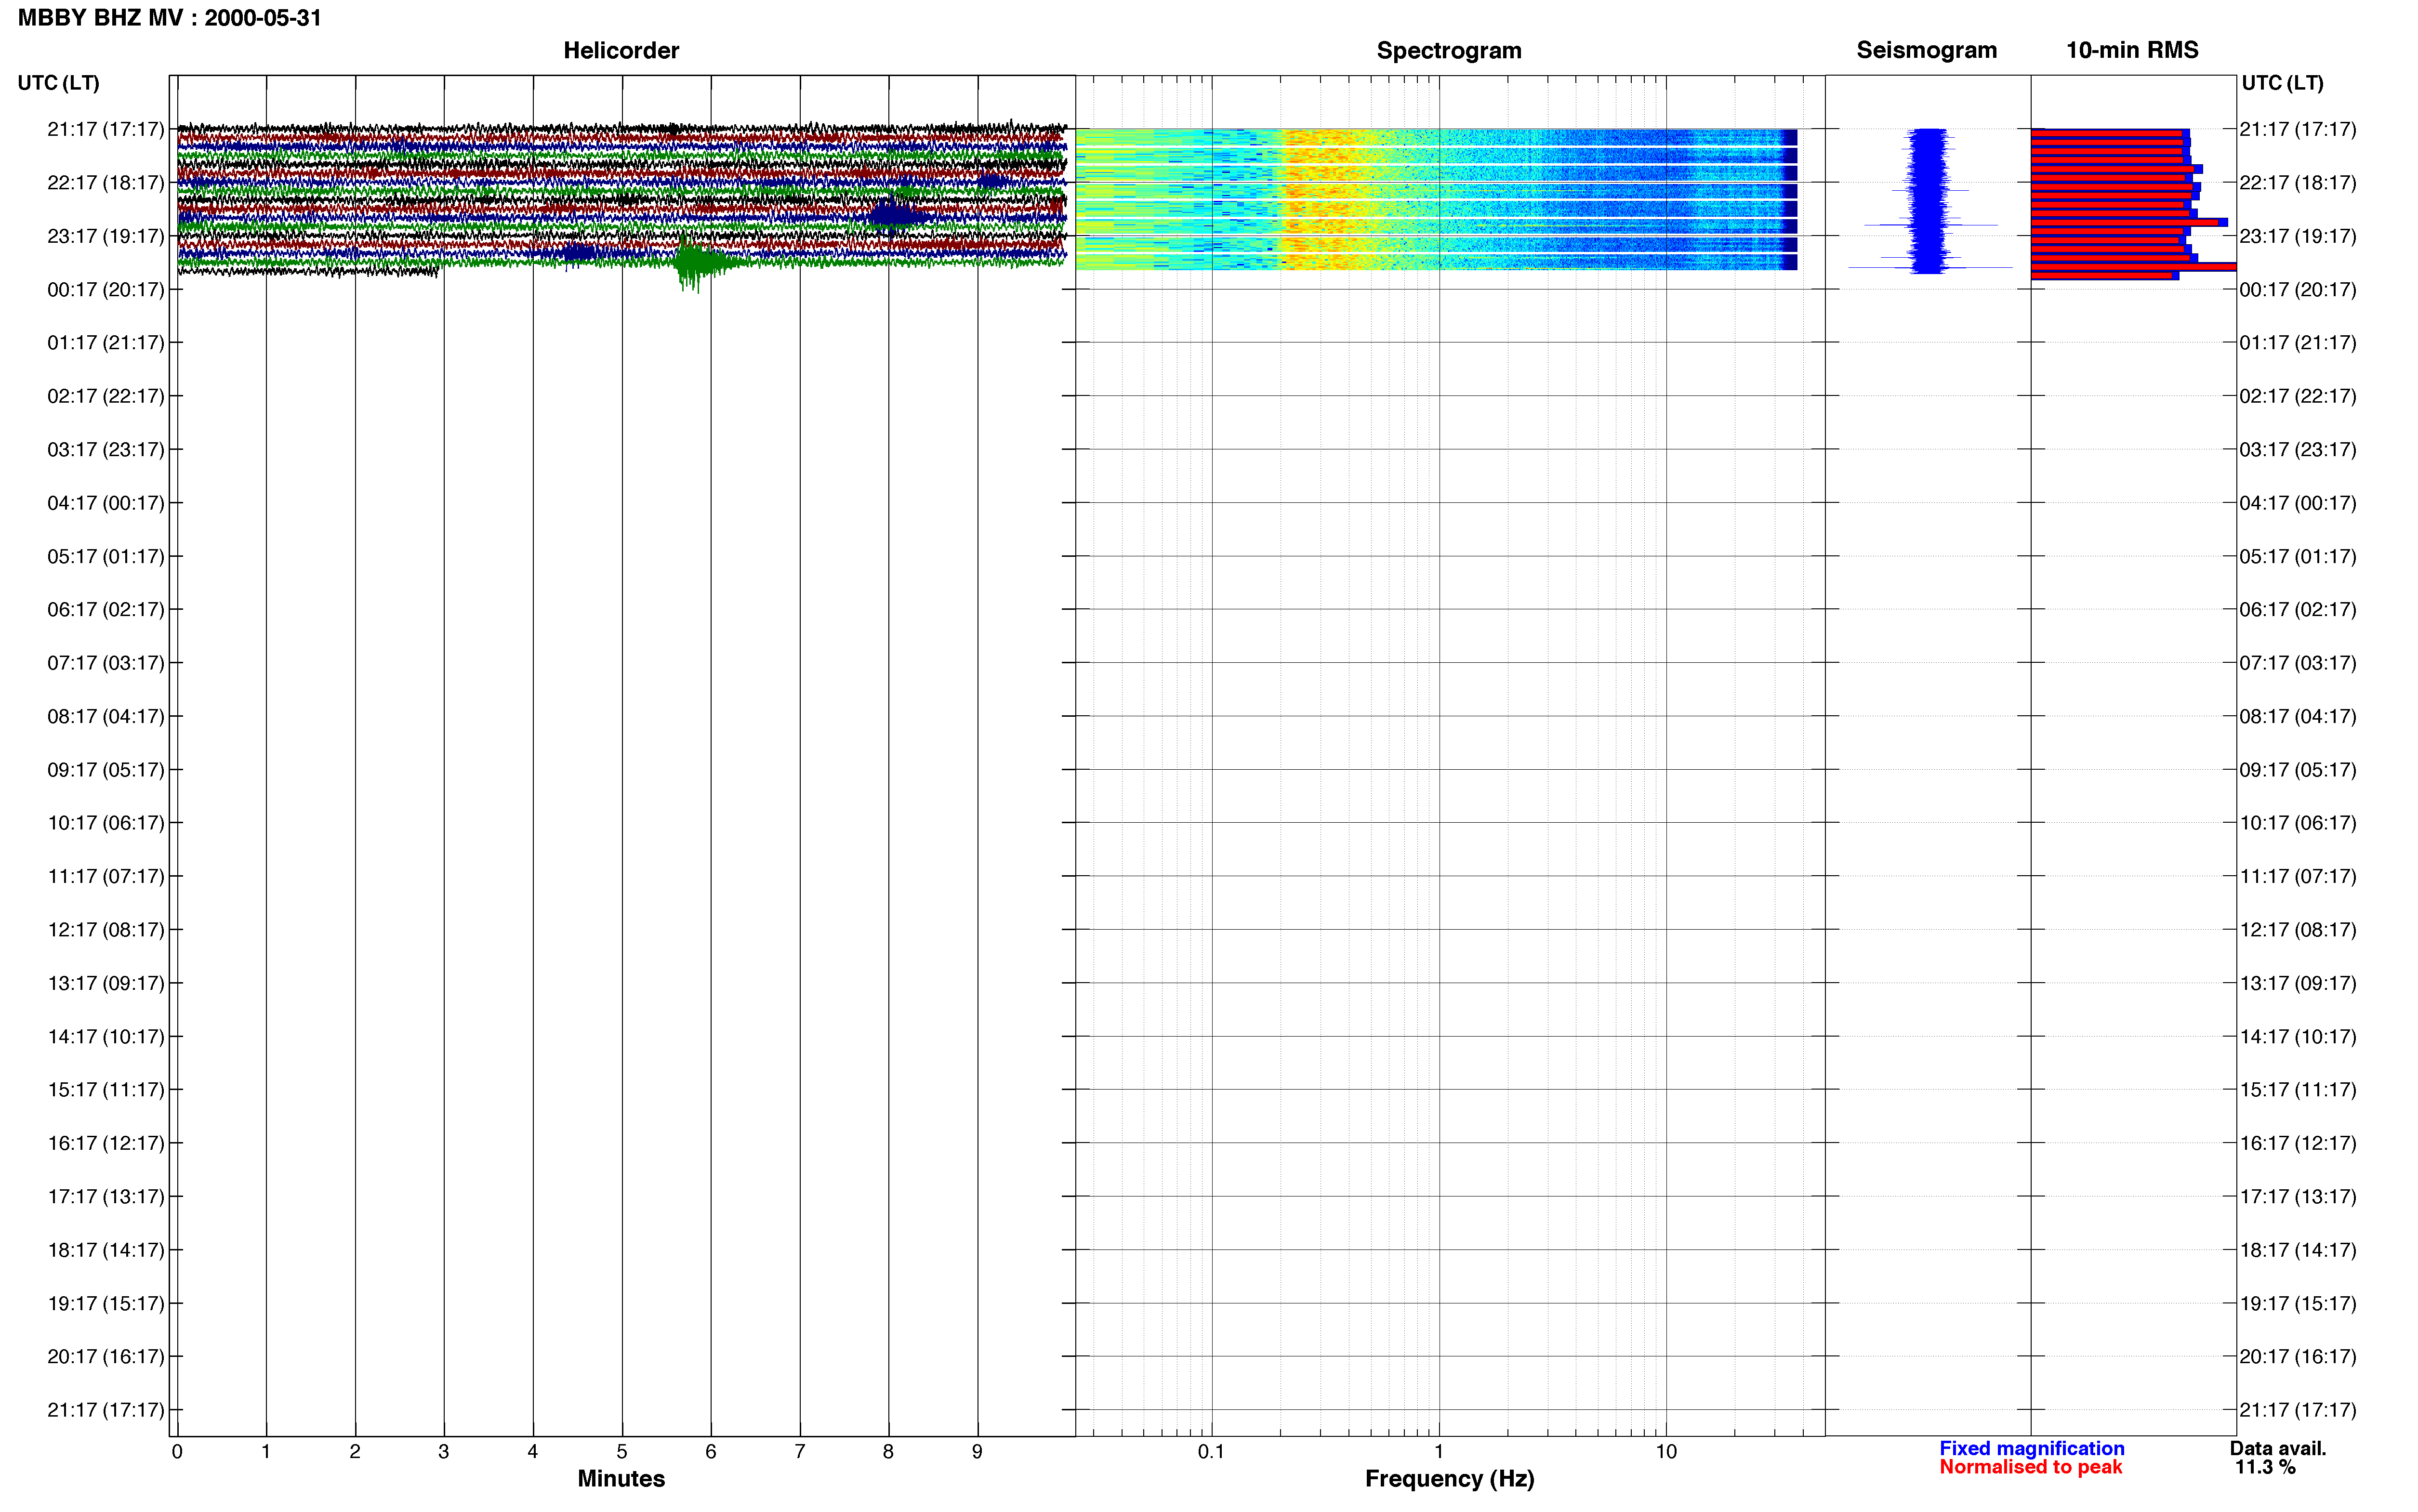The height and width of the screenshot is (1512, 2418).
Task: Click the plot title 'MBBY BHZ MV : 2000-05-31'
Action: (170, 18)
